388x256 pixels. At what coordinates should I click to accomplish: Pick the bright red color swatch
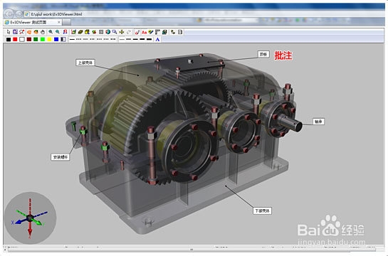pyautogui.click(x=15, y=39)
